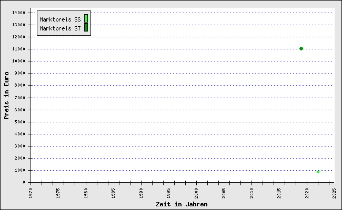Viewport: 342px width, 210px height.
Task: Click the 2005 x-axis year label
Action: (x=224, y=193)
